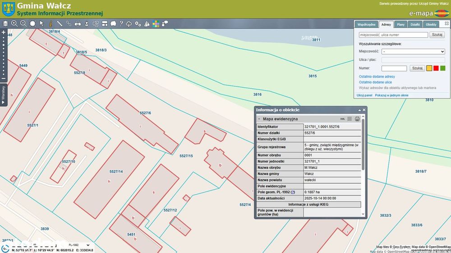Minimize the Informacja o obiekcie panel
The image size is (451, 253).
359,110
